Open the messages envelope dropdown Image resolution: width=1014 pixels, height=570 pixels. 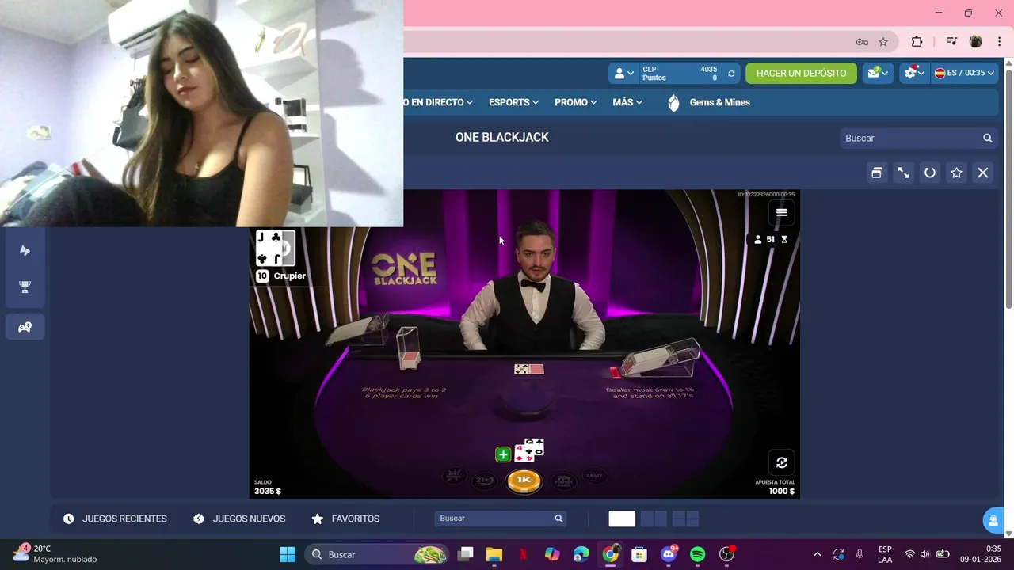[878, 73]
